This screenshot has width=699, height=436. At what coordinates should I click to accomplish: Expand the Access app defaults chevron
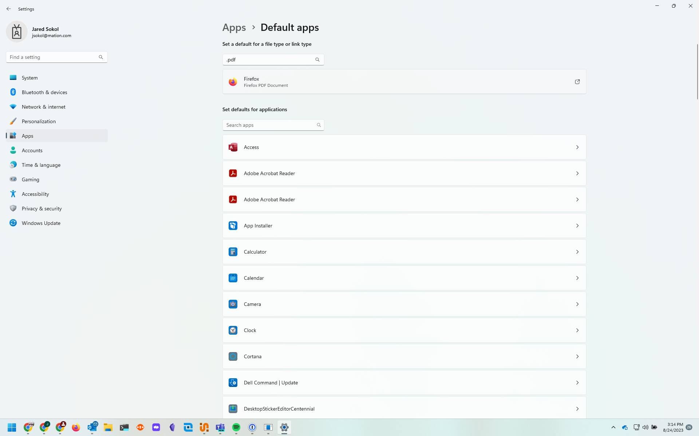coord(577,147)
